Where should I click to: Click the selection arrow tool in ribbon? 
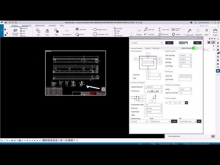tap(5, 30)
